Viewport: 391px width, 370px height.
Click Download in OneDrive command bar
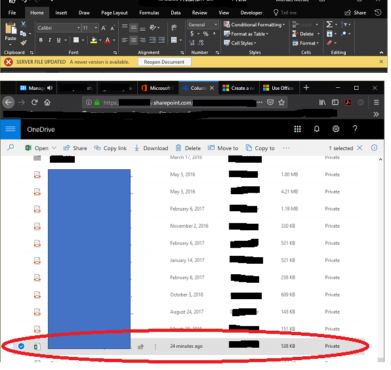[x=151, y=148]
